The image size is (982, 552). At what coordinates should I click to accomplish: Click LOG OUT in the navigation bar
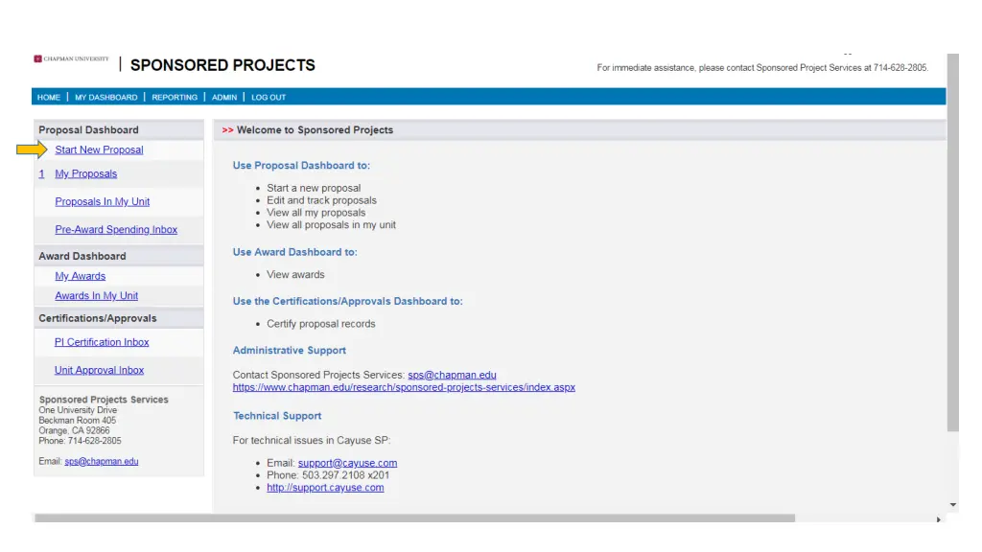(x=269, y=98)
